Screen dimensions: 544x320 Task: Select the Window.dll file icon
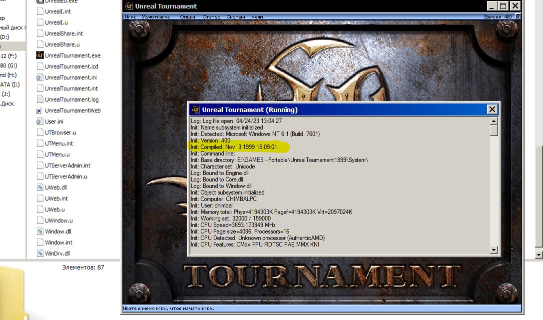coord(40,231)
